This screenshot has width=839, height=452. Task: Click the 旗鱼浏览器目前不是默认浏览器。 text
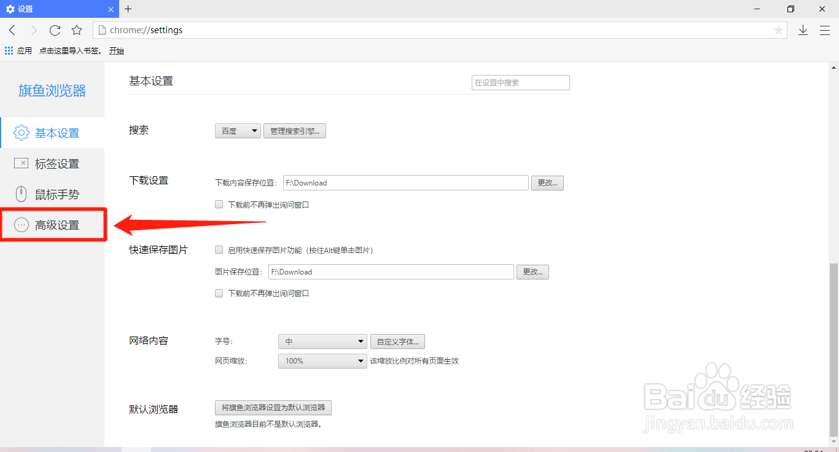click(268, 424)
